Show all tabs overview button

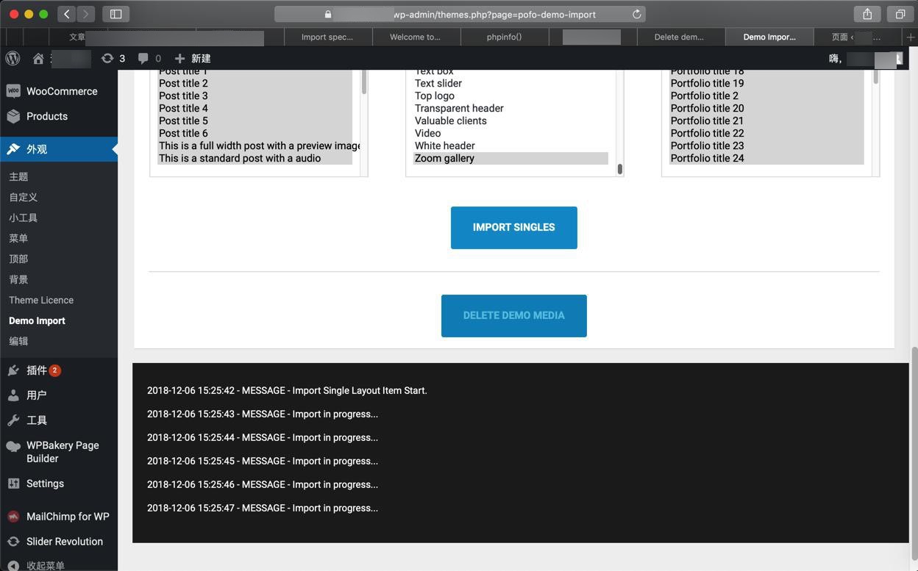tap(900, 14)
